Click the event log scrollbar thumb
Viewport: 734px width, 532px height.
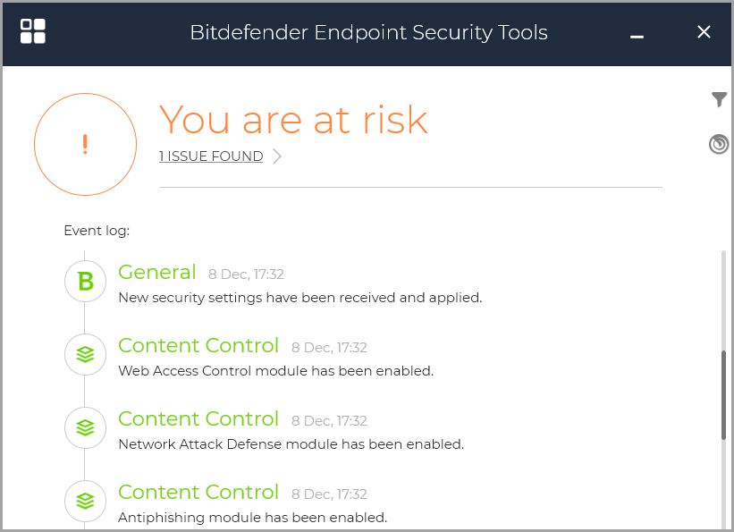point(723,394)
